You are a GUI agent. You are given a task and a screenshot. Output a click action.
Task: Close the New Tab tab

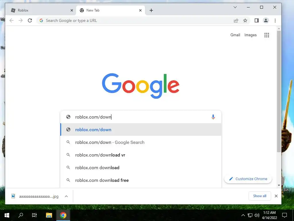pyautogui.click(x=140, y=11)
